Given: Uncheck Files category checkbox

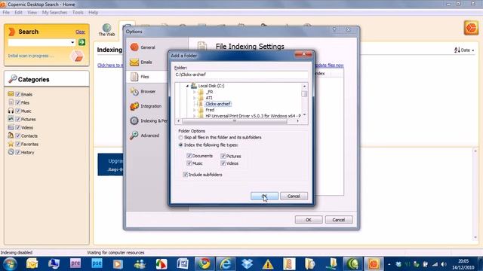Looking at the screenshot, I should [18, 102].
